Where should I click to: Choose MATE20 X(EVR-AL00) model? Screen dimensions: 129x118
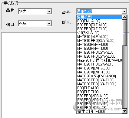pyautogui.click(x=99, y=68)
